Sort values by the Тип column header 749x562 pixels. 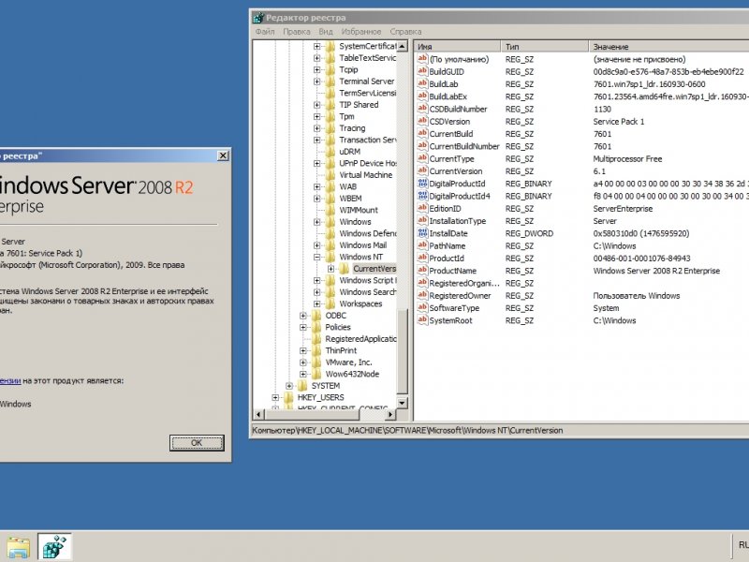[x=545, y=46]
